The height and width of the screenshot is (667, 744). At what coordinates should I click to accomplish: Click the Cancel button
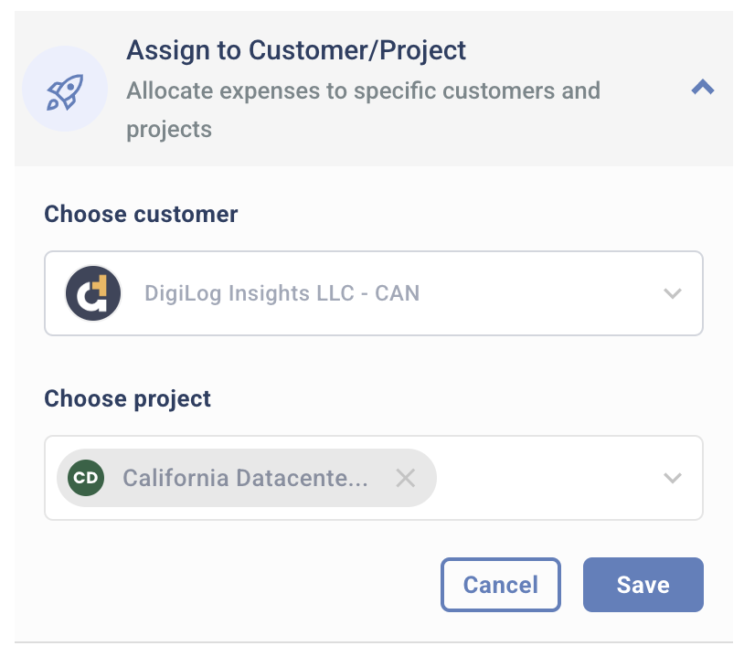pos(500,584)
